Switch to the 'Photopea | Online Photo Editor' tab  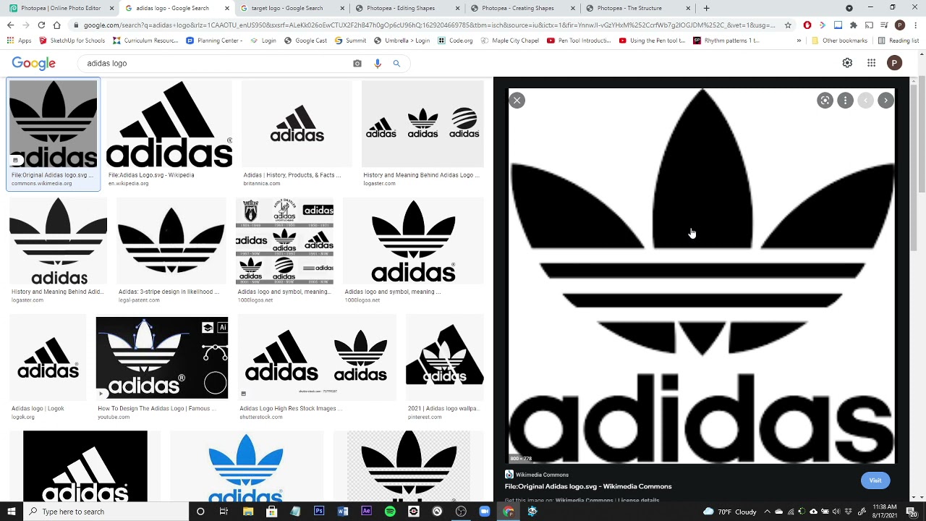tap(61, 8)
